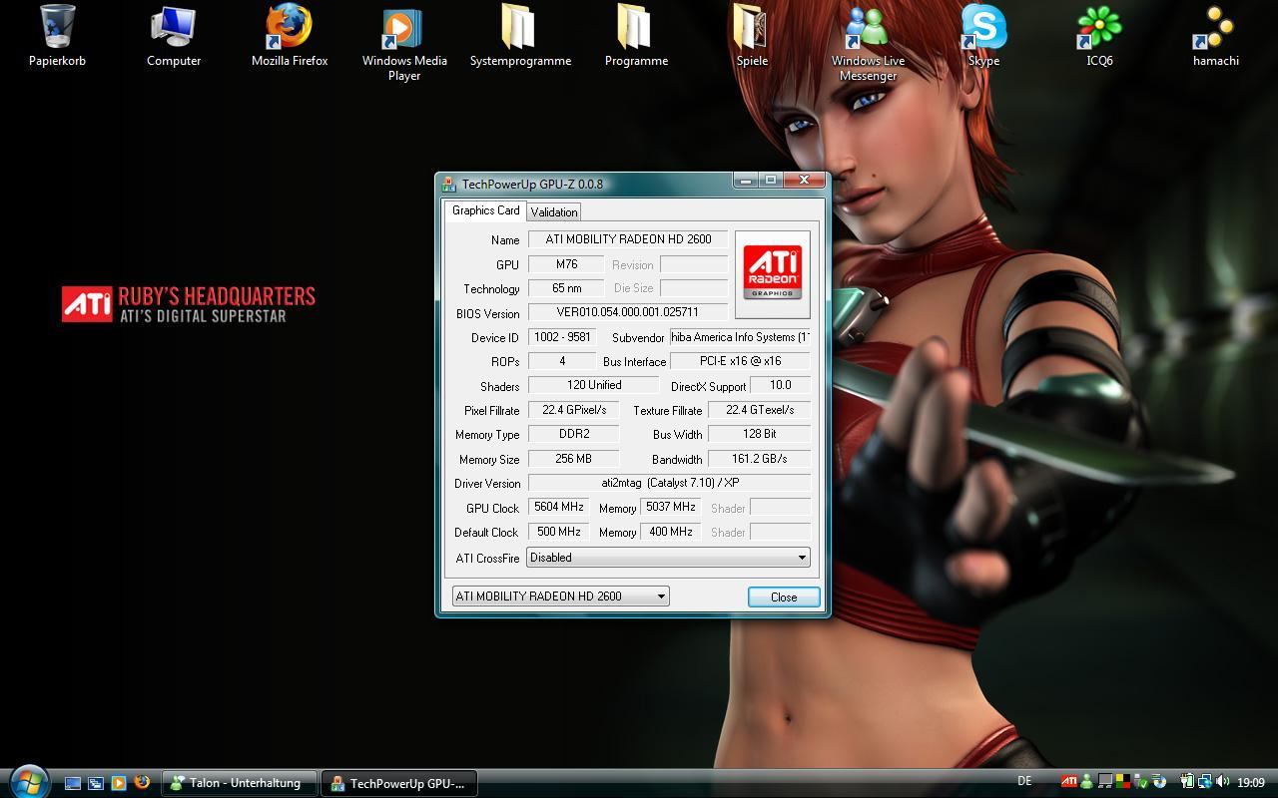Image resolution: width=1278 pixels, height=798 pixels.
Task: Click the default Memory 400 MHz field
Action: 670,532
